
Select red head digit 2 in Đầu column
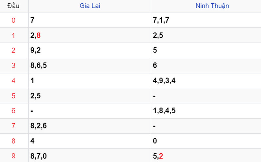point(13,50)
